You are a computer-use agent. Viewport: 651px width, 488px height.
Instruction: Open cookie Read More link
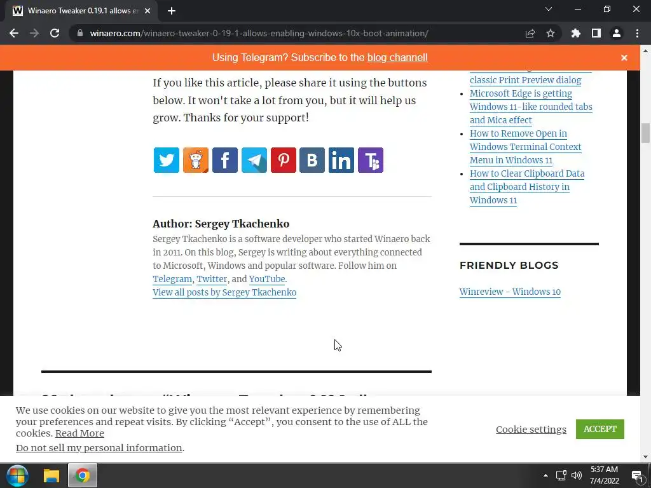pos(79,433)
